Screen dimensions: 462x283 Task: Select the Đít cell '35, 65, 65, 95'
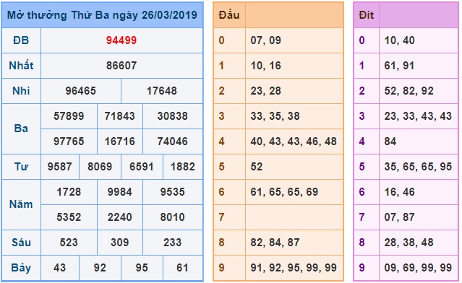[x=419, y=167]
